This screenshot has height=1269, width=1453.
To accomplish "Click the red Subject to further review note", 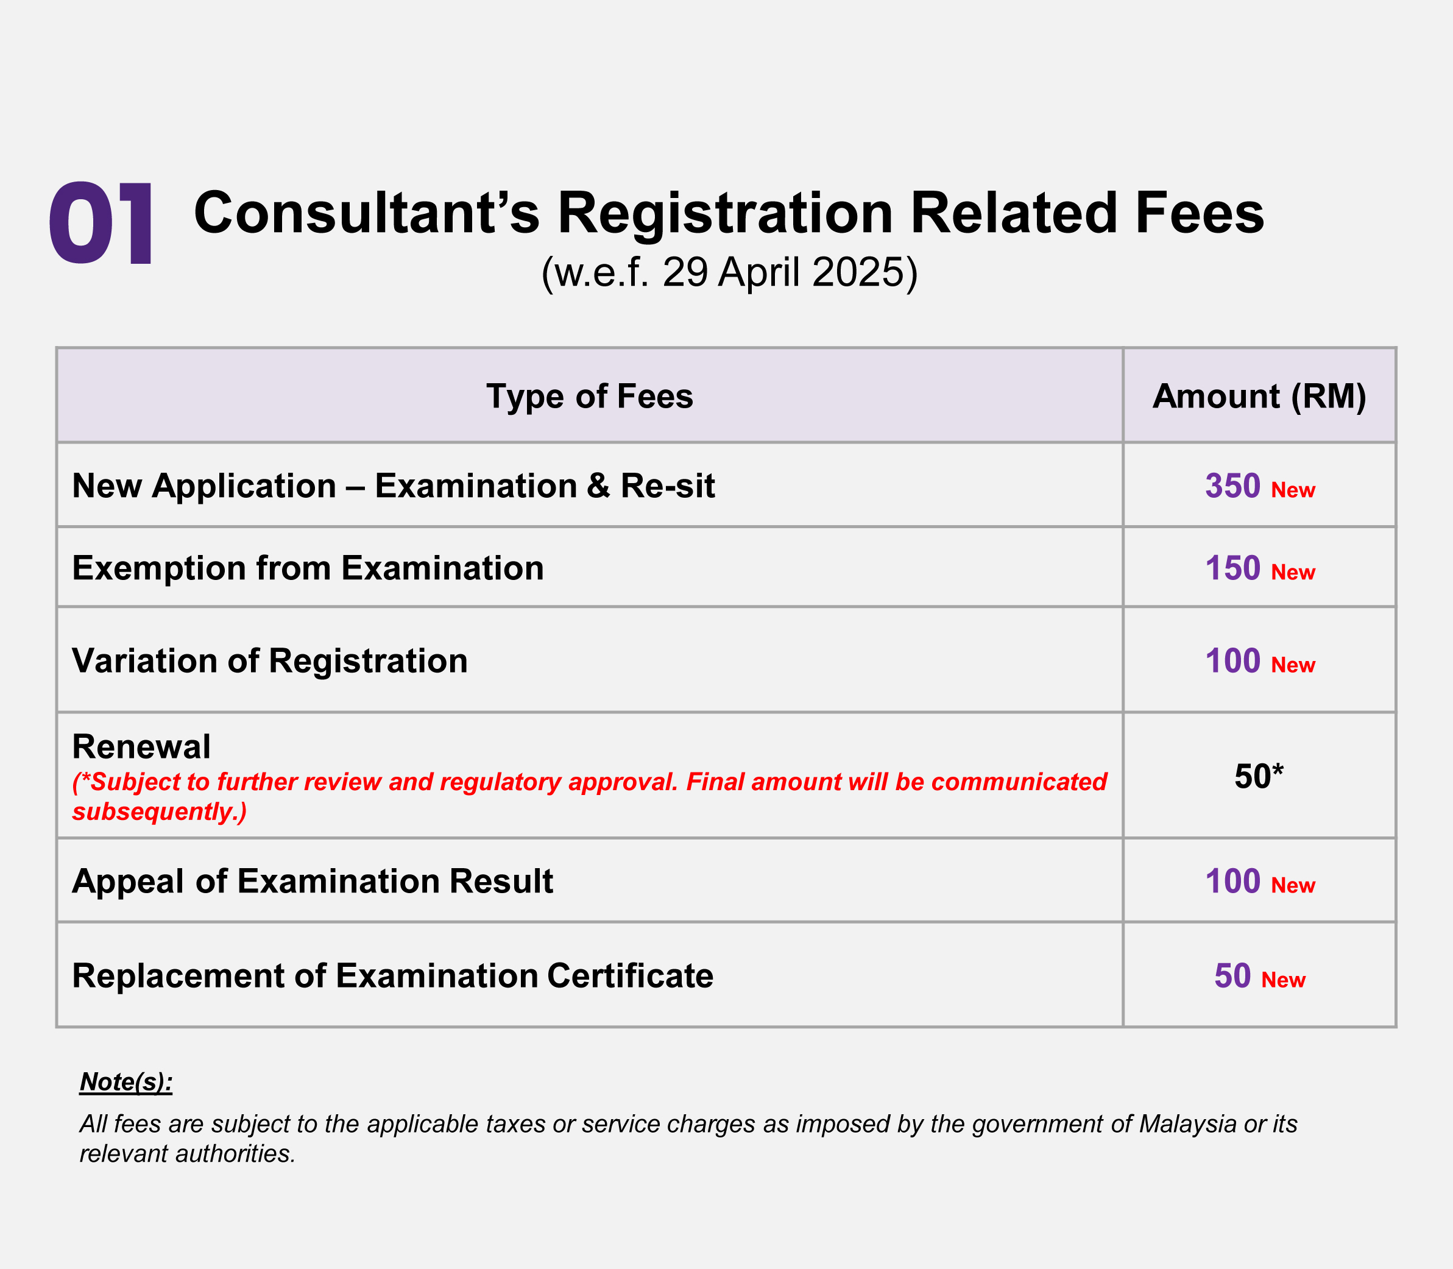I will click(589, 796).
